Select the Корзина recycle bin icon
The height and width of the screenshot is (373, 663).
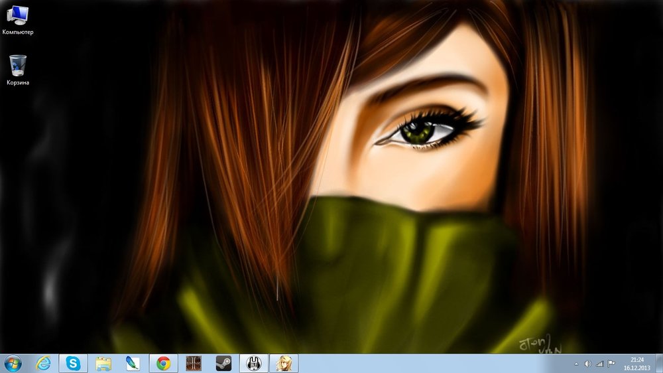pos(18,69)
